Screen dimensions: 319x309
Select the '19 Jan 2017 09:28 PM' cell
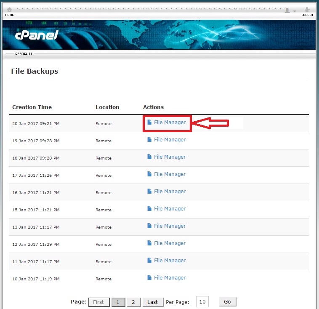point(36,141)
